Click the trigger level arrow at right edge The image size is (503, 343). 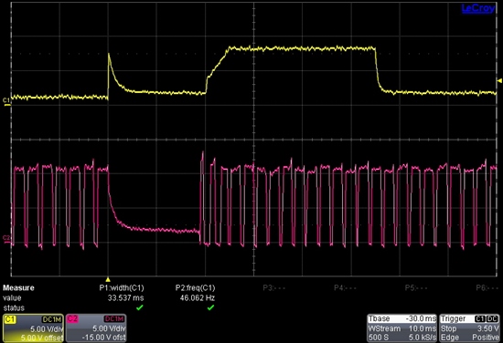[x=499, y=80]
